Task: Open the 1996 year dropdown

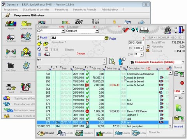Action: (183, 91)
